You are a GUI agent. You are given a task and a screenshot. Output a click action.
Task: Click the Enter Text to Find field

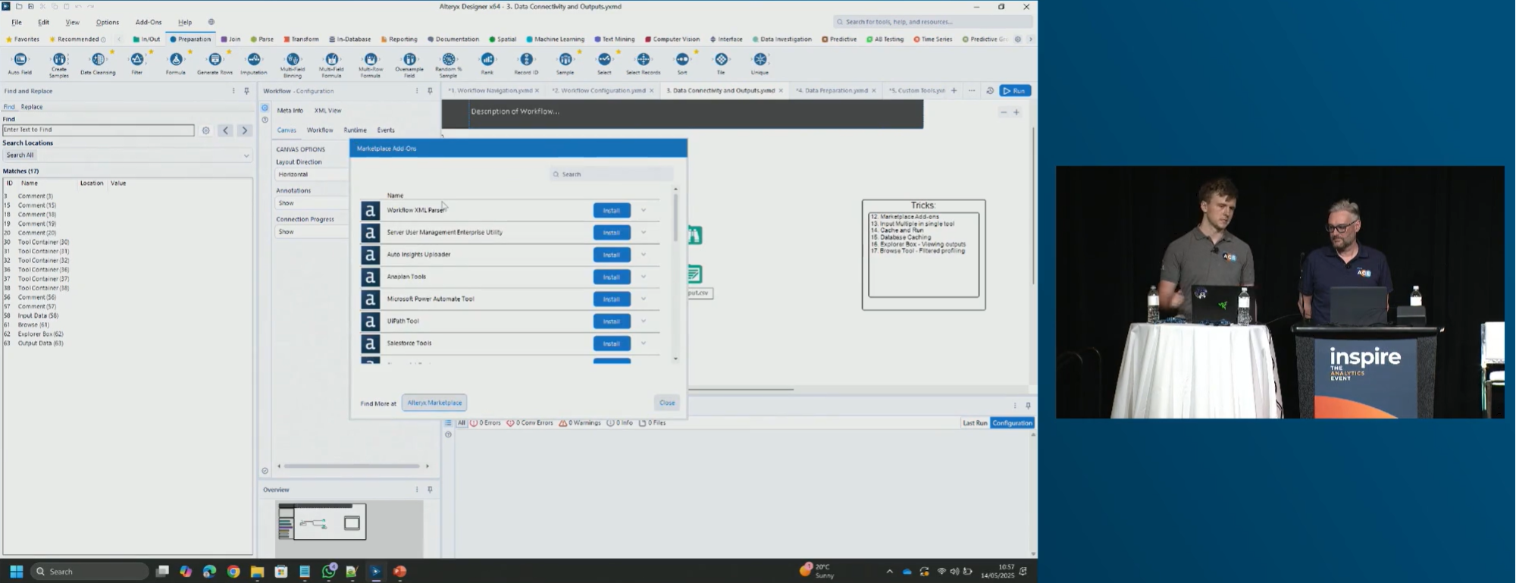(x=98, y=130)
